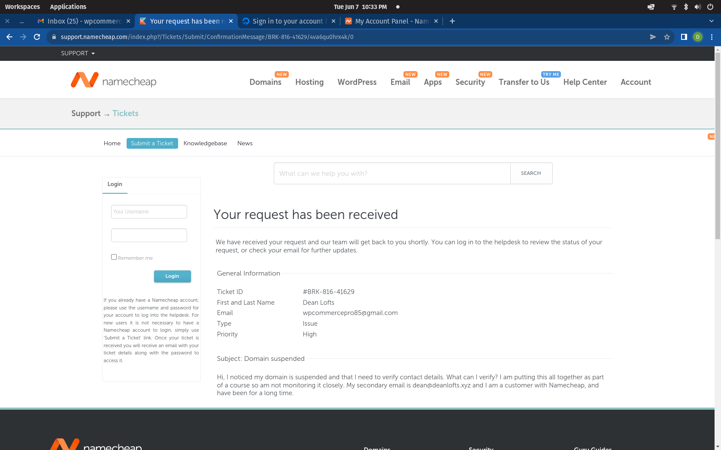
Task: Open the WordPress menu
Action: pyautogui.click(x=357, y=82)
